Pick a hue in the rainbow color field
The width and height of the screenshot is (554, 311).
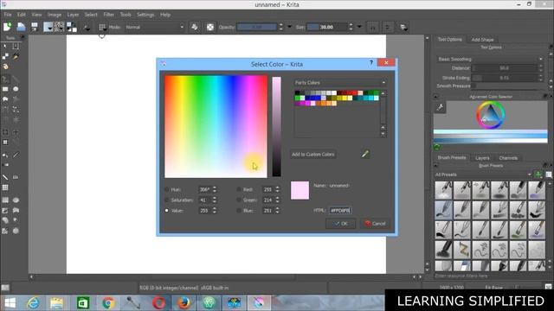[216, 126]
